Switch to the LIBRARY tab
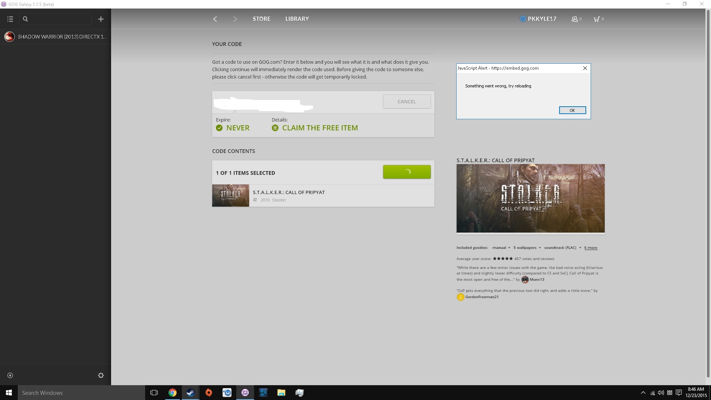 pyautogui.click(x=297, y=19)
